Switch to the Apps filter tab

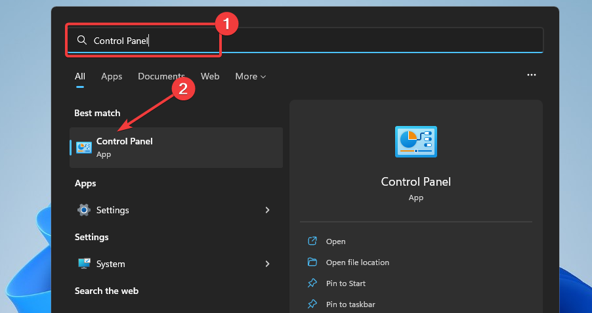click(112, 76)
